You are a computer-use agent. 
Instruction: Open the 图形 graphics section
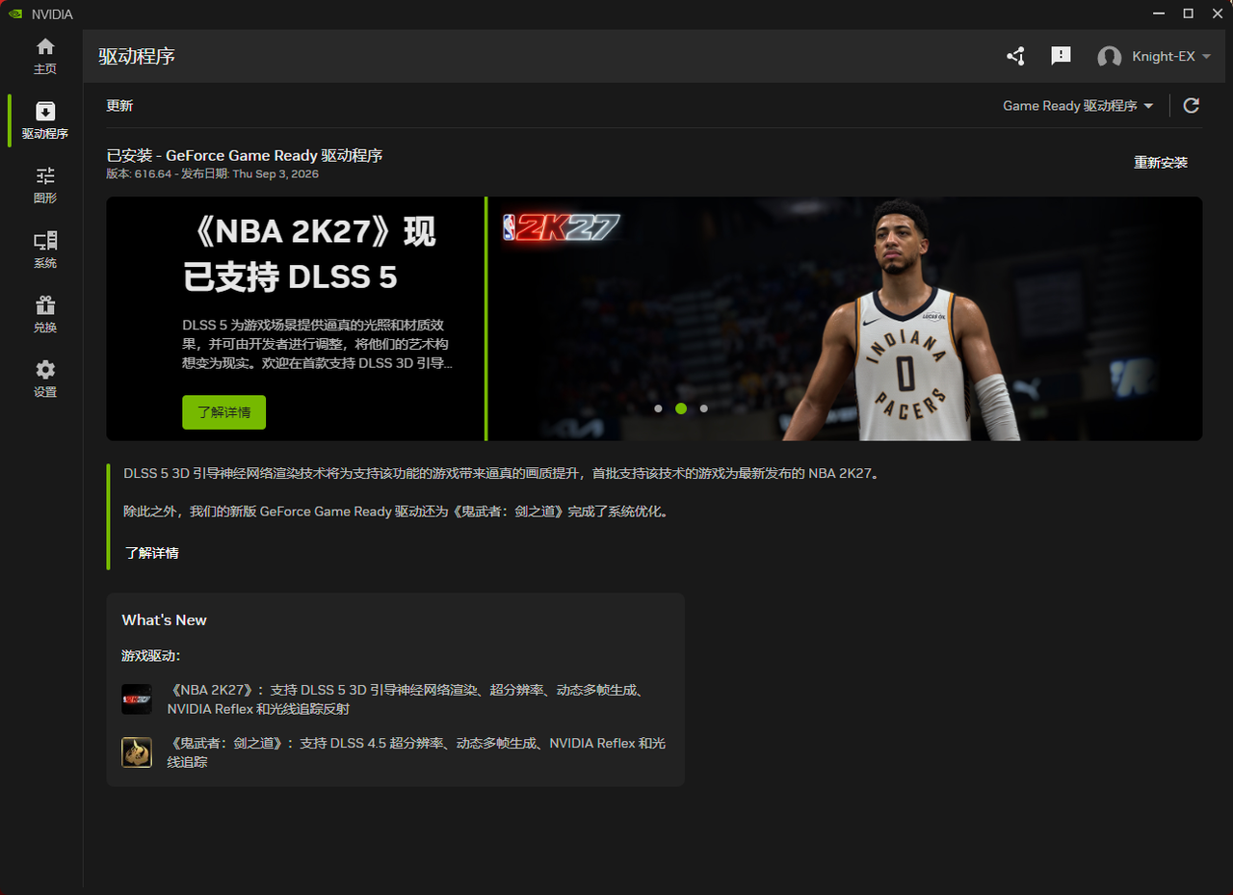coord(45,185)
